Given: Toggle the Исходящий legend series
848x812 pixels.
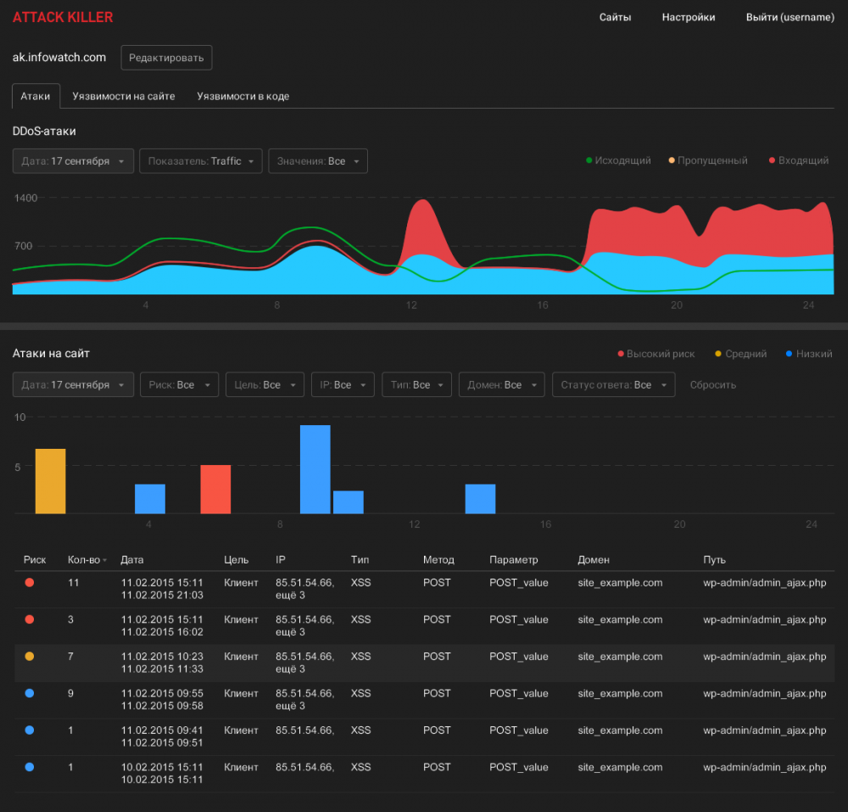Looking at the screenshot, I should (617, 160).
